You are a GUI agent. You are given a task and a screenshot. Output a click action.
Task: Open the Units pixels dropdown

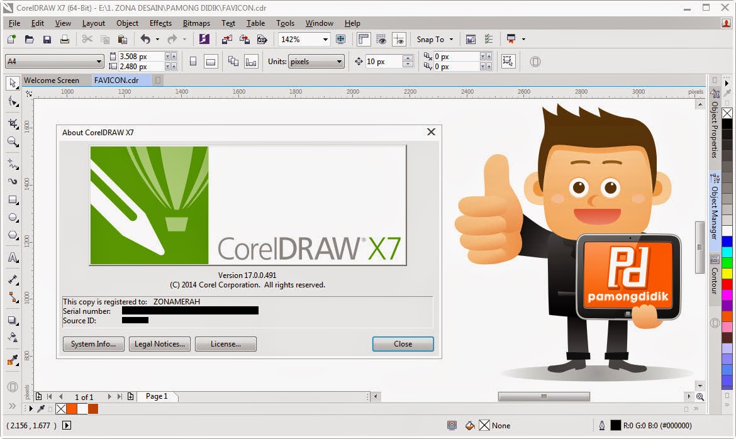tap(316, 62)
